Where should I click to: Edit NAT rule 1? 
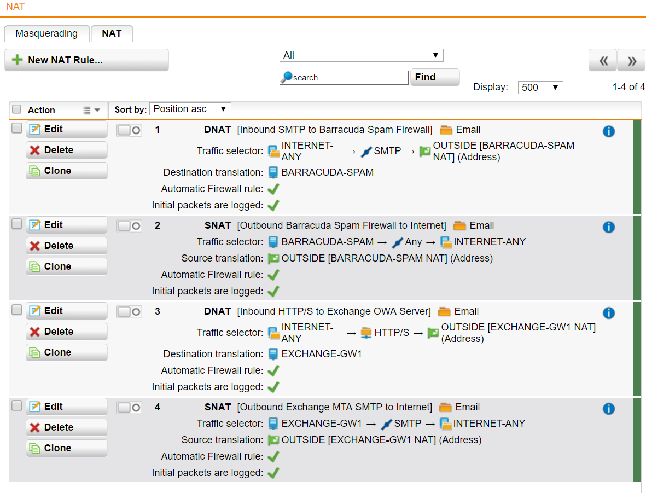[x=67, y=129]
